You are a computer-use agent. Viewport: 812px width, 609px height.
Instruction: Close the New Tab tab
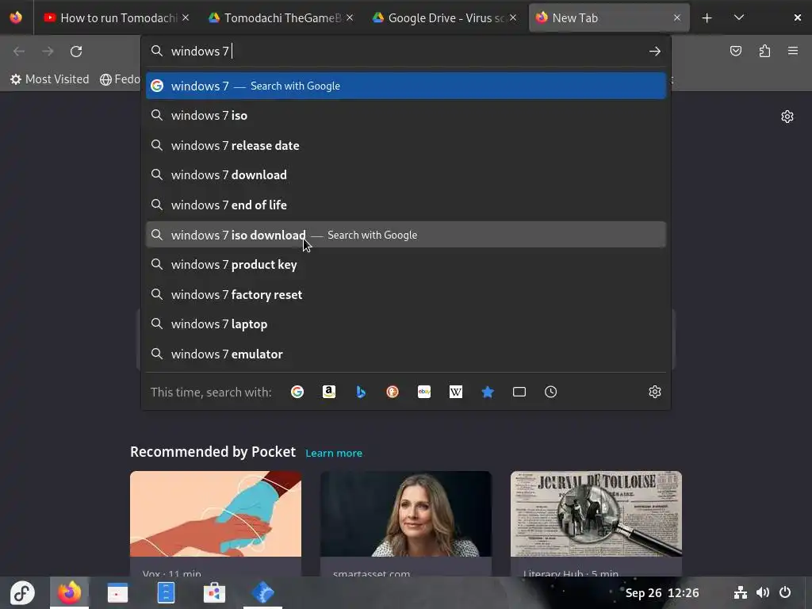click(677, 18)
